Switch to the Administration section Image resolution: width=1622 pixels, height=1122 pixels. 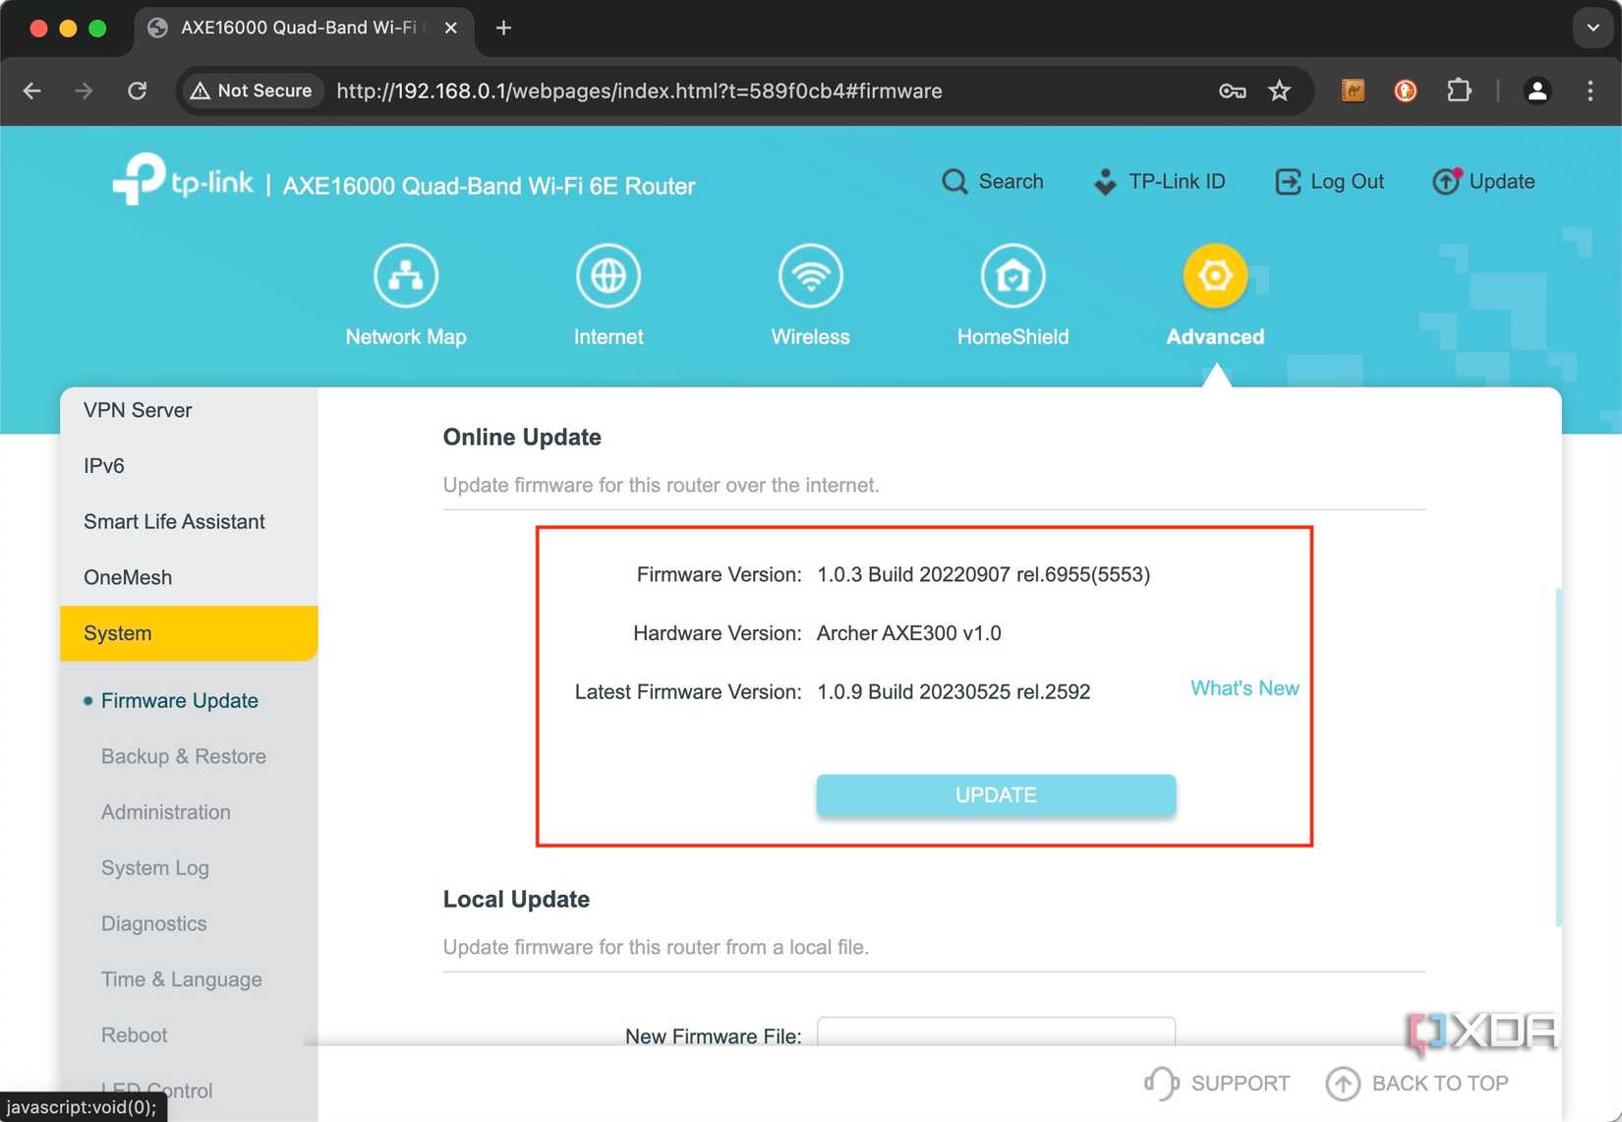(165, 812)
